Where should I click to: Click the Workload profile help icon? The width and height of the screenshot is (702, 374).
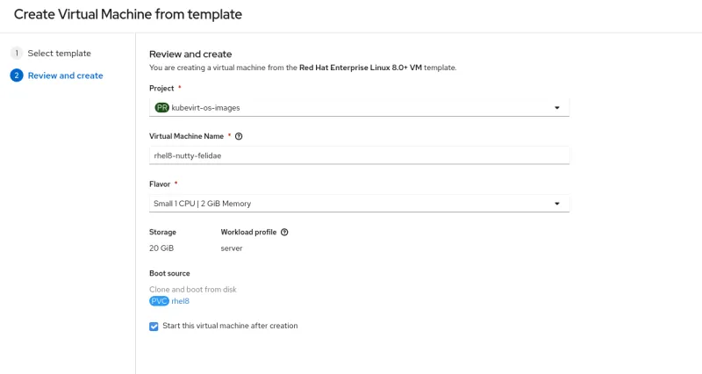tap(284, 232)
